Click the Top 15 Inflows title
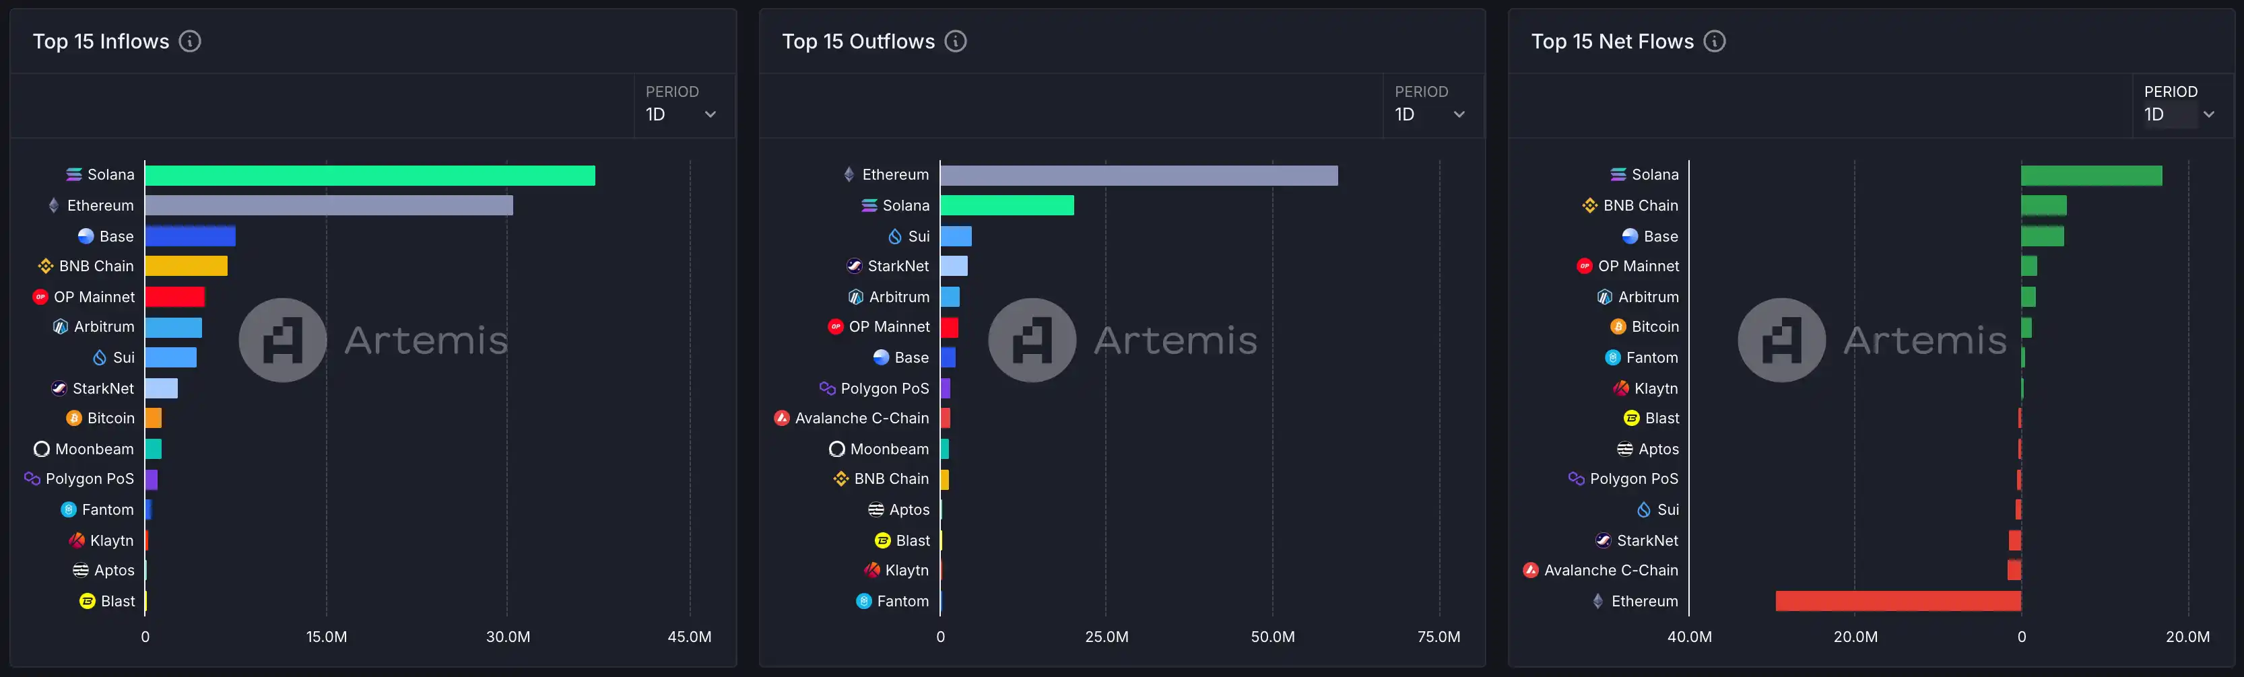The image size is (2244, 677). tap(101, 42)
